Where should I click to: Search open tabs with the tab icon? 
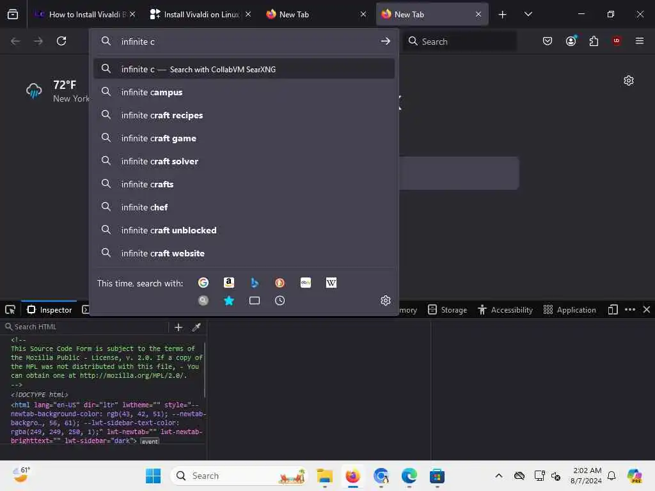click(255, 300)
